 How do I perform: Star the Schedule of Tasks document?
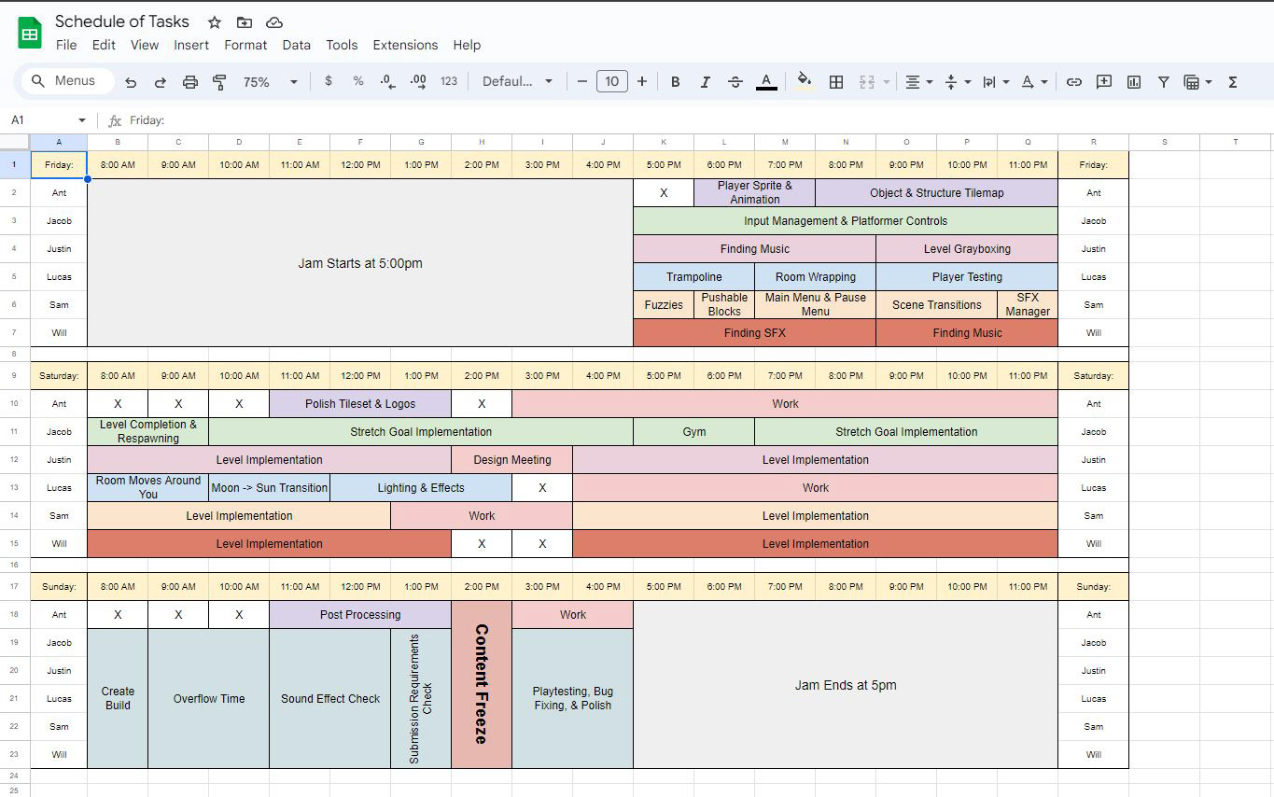coord(215,22)
